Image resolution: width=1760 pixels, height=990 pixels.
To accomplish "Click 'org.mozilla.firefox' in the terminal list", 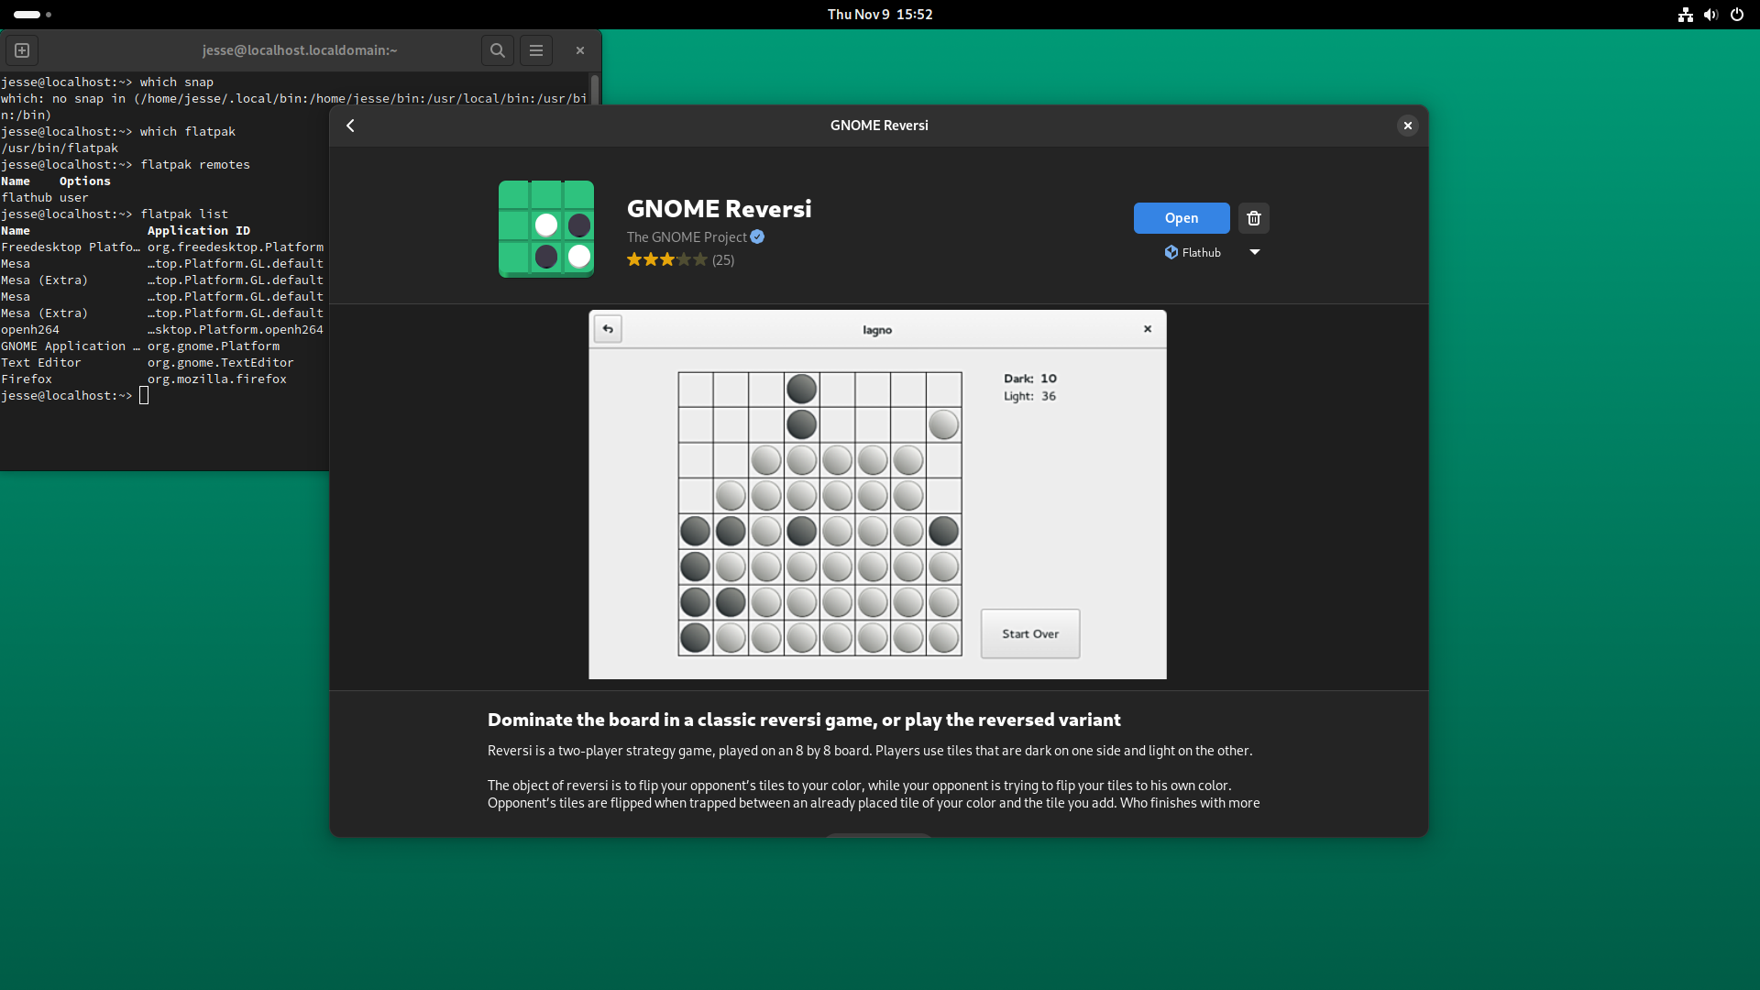I will coord(217,379).
